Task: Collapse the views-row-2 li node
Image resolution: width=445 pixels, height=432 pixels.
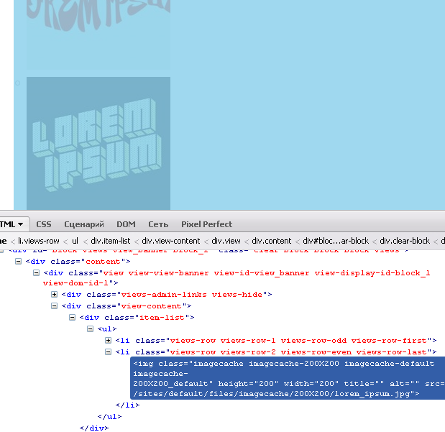Action: coord(108,352)
